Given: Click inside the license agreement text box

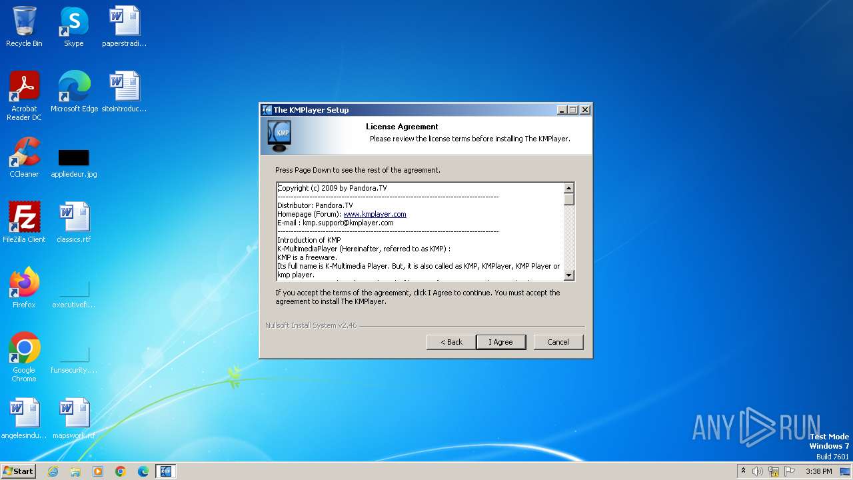Looking at the screenshot, I should click(x=420, y=231).
